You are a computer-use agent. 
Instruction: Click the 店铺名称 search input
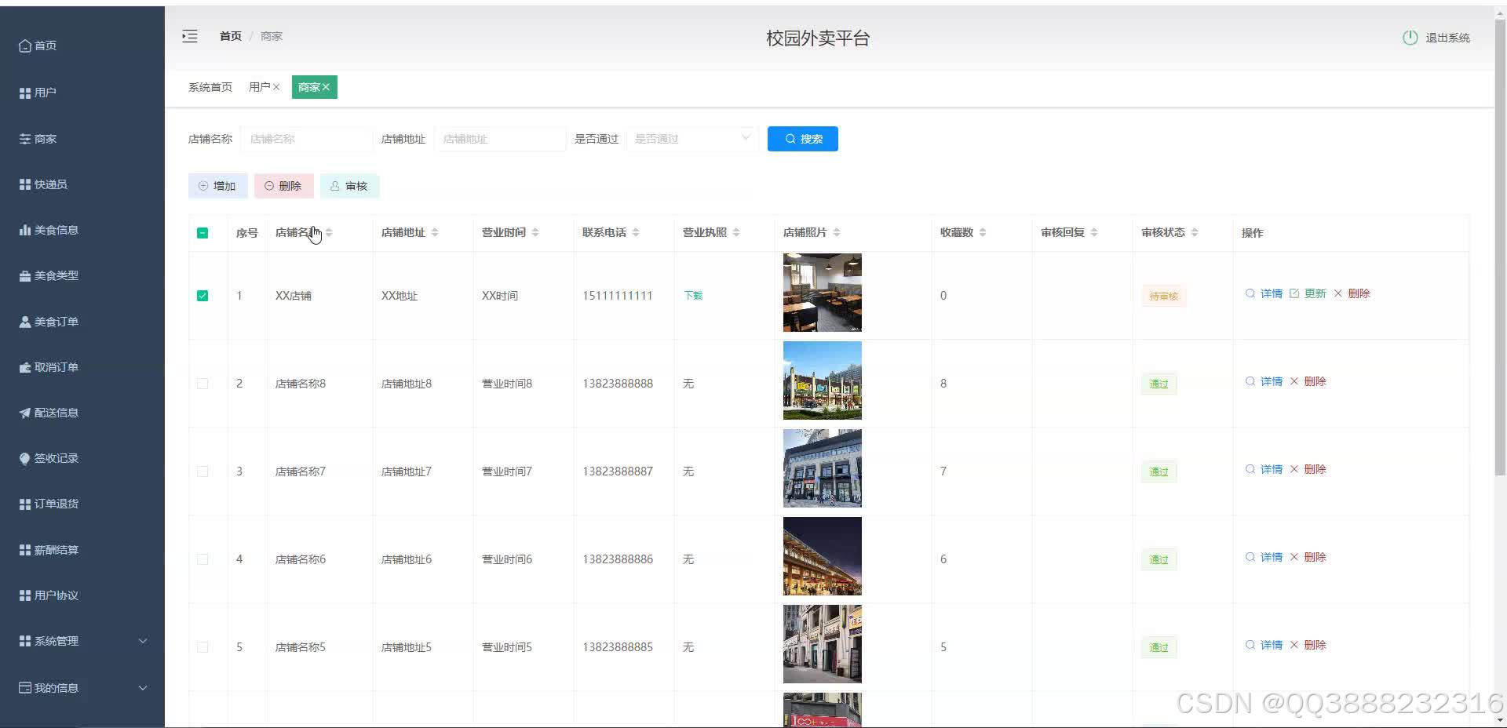pyautogui.click(x=306, y=139)
